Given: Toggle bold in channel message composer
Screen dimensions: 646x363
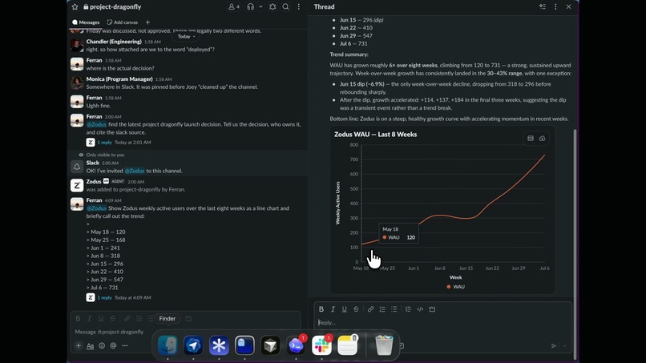Looking at the screenshot, I should [78, 318].
